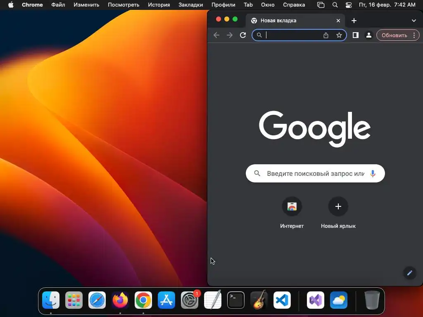
Task: Open the three-dot Chrome menu
Action: tap(414, 35)
